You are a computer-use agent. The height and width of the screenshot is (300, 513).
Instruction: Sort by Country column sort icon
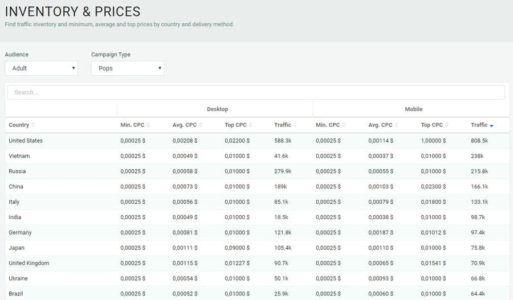33,125
